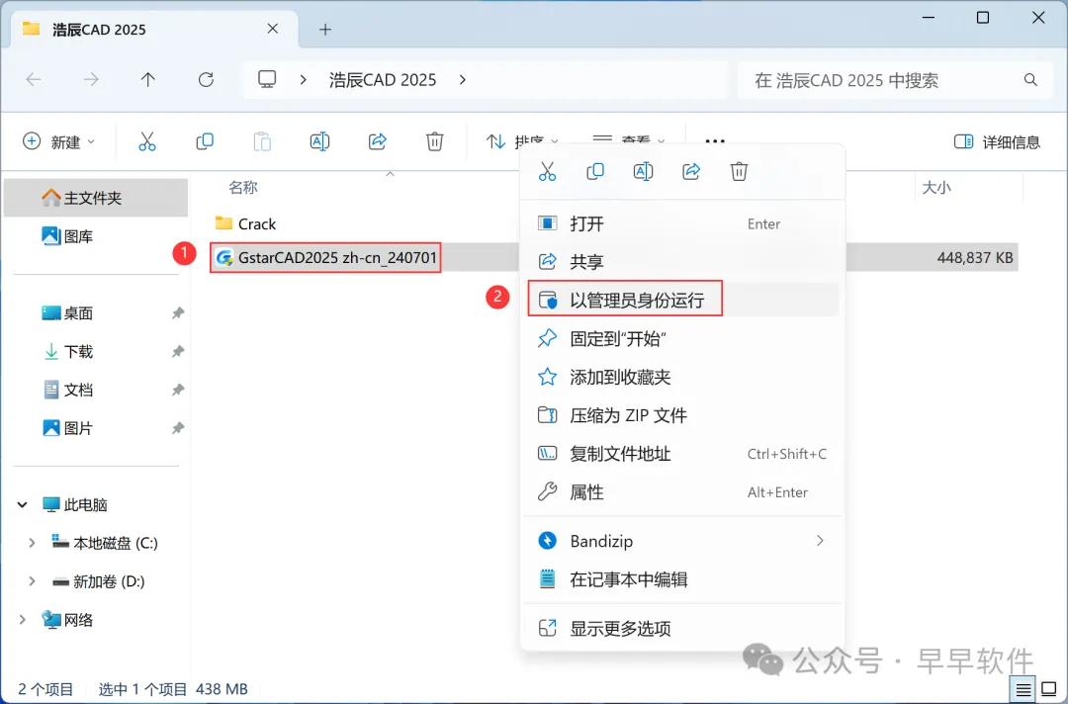1068x704 pixels.
Task: Choose 复制文件地址
Action: click(682, 454)
